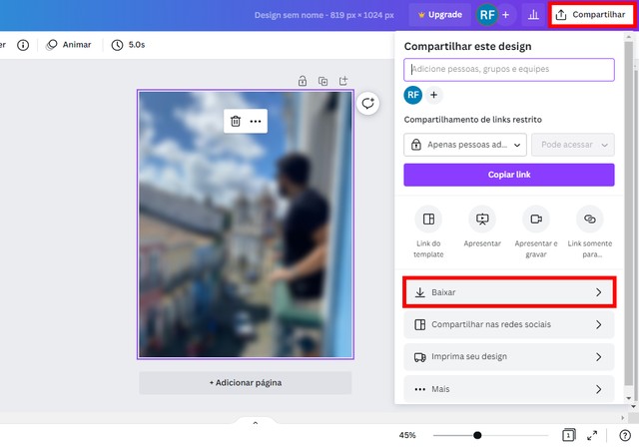Add a collaborator with header plus icon

tap(505, 15)
